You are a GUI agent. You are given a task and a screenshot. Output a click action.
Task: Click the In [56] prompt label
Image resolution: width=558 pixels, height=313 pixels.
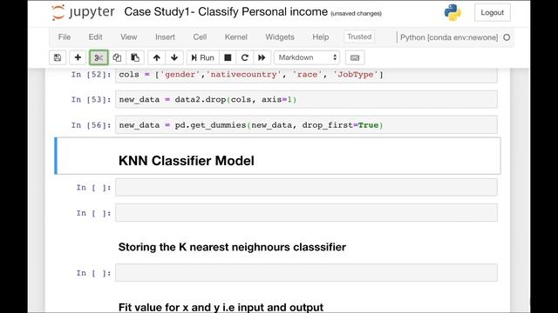(x=91, y=125)
